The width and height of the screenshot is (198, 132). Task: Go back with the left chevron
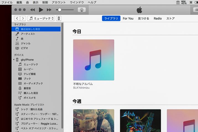tap(17, 19)
